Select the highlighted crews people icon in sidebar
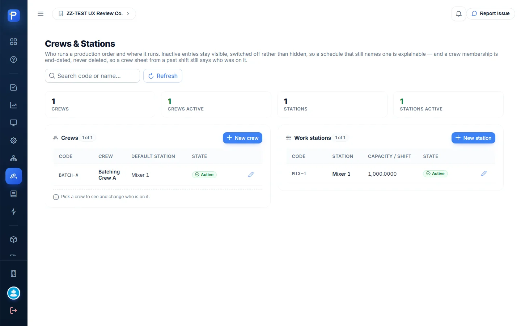 click(14, 176)
